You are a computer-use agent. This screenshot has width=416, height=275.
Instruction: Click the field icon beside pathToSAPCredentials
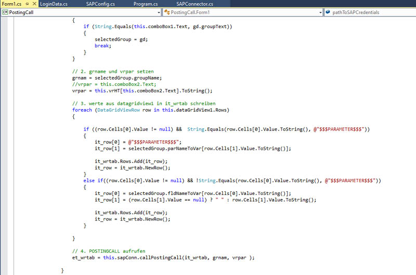(x=328, y=12)
